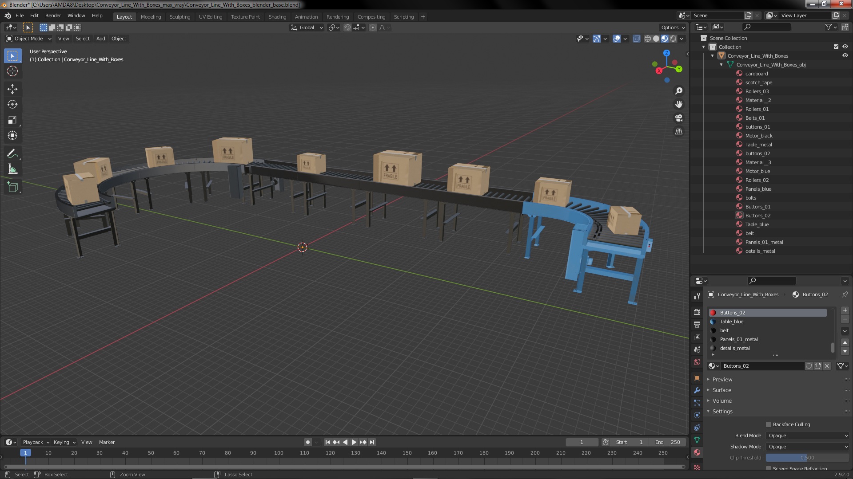Add a new material slot with plus
853x479 pixels.
click(x=845, y=310)
